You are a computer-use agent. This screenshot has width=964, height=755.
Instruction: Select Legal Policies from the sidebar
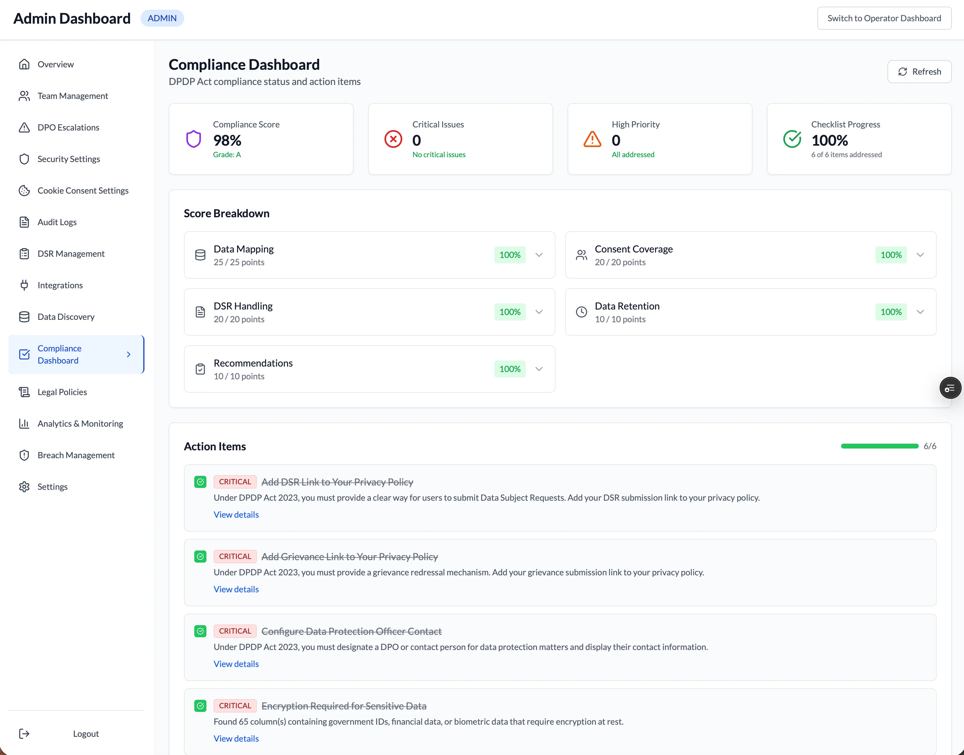point(62,392)
